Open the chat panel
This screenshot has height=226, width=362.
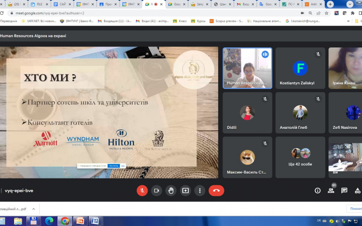pyautogui.click(x=344, y=190)
